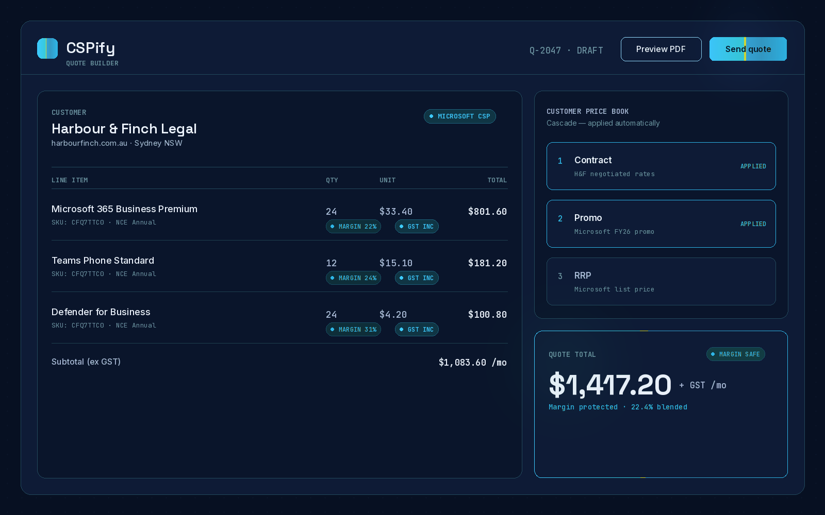Click the $100.80 line total
Viewport: 825px width, 515px height.
[x=487, y=315]
